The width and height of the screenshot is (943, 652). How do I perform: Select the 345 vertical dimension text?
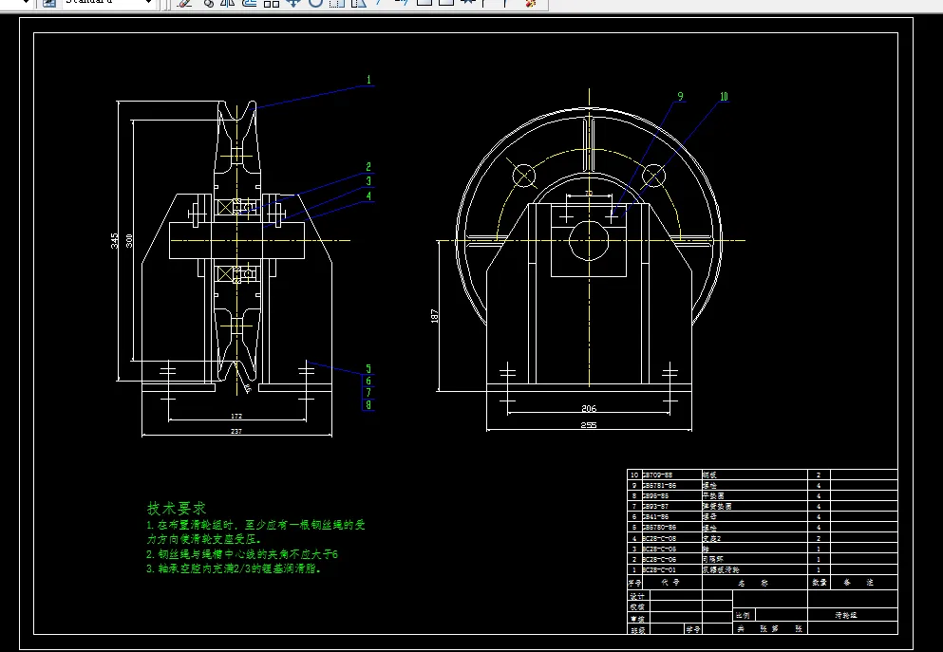(114, 241)
